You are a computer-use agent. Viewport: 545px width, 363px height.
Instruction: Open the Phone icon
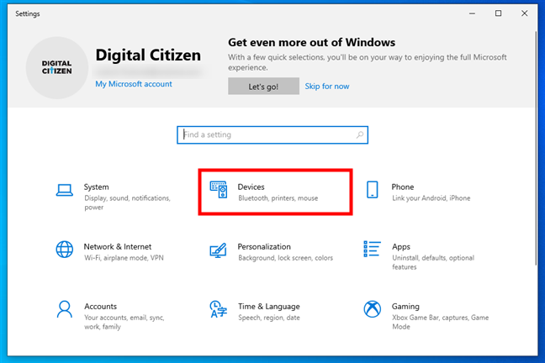[x=373, y=190]
